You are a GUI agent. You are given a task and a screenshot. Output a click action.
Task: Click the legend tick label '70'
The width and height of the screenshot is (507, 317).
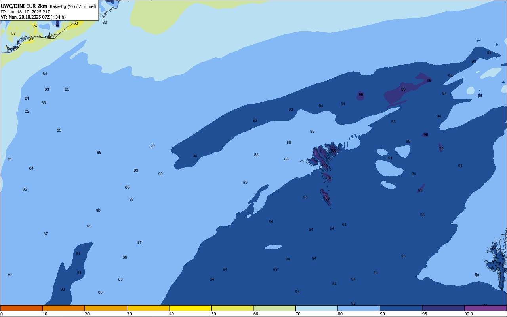click(298, 314)
